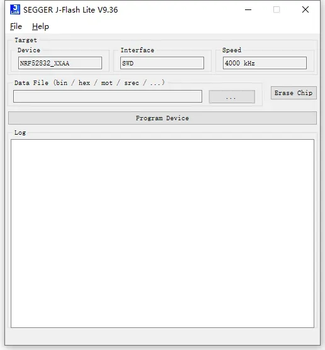Click the disabled maximize window button
This screenshot has height=350, width=325.
(277, 9)
